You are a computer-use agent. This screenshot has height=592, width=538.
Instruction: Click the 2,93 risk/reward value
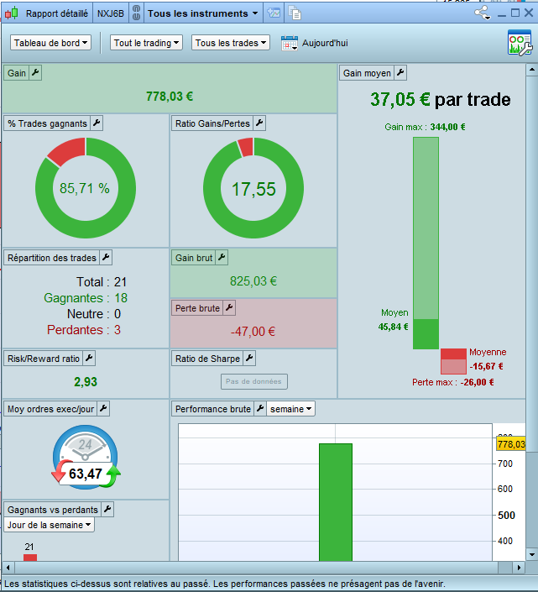tap(86, 382)
